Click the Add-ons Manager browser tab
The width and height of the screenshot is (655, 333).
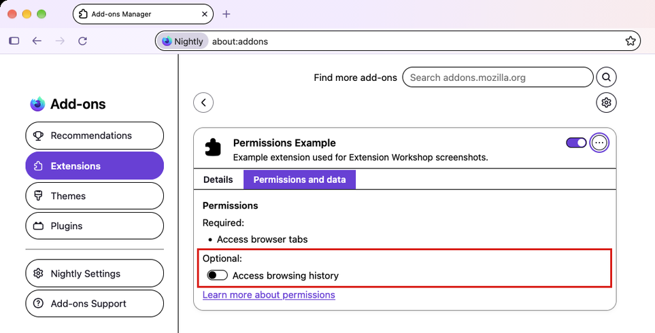tap(143, 14)
